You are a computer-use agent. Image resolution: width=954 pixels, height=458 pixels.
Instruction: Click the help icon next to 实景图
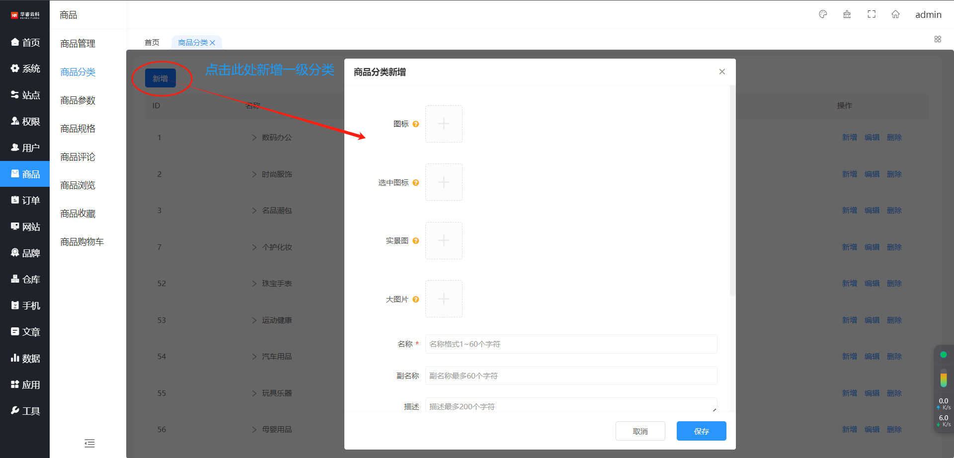coord(416,241)
